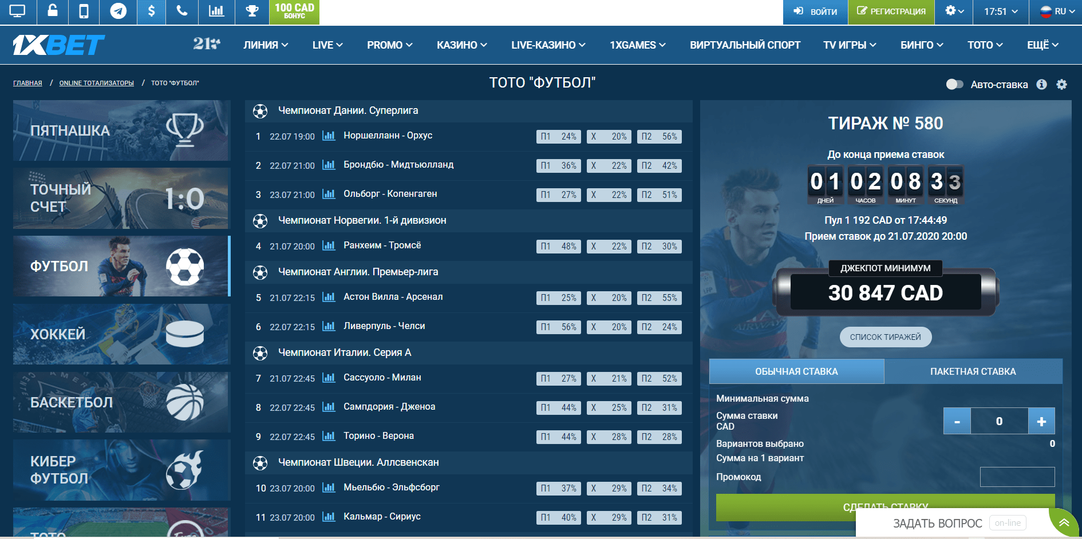Switch to ОБЫЧНАЯ СТАВКА tab
1082x539 pixels.
pyautogui.click(x=796, y=371)
